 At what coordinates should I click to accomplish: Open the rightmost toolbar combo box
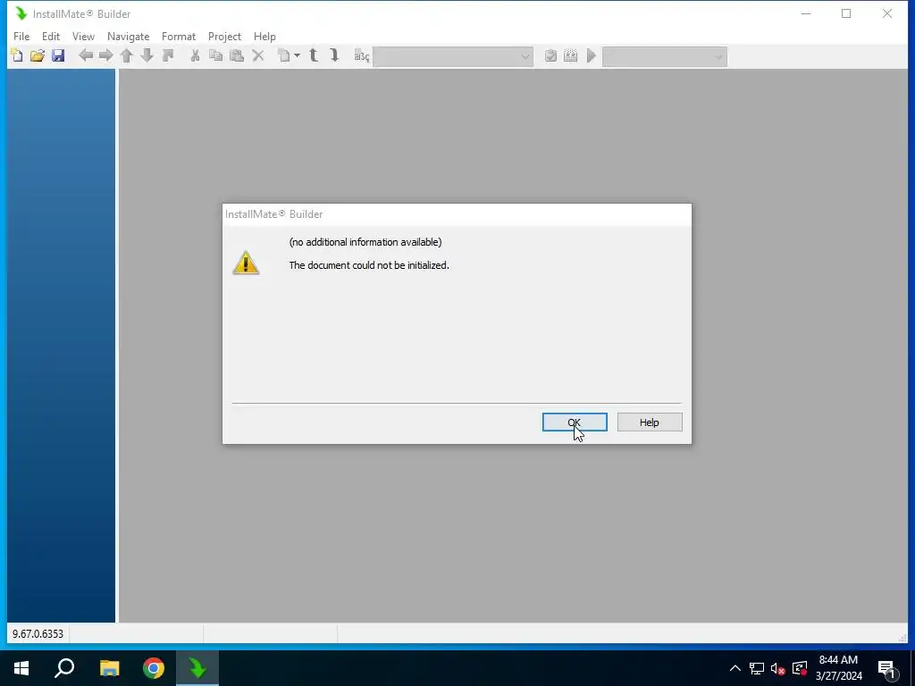(x=665, y=56)
